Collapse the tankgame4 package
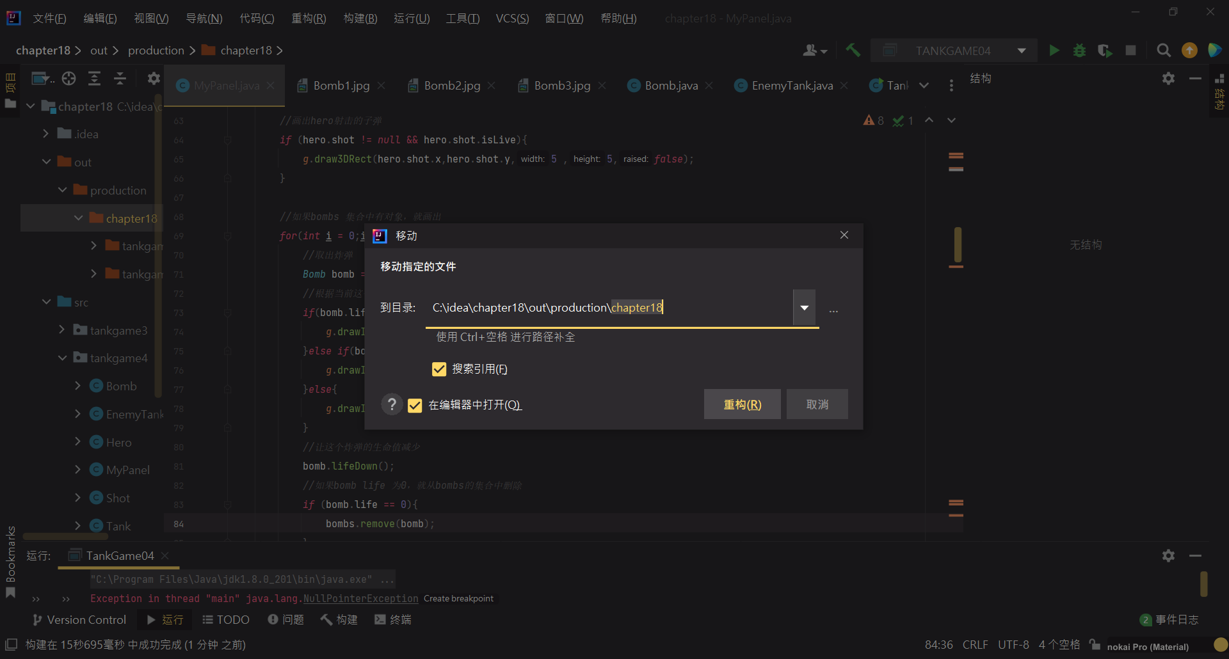Viewport: 1229px width, 659px height. coord(63,358)
